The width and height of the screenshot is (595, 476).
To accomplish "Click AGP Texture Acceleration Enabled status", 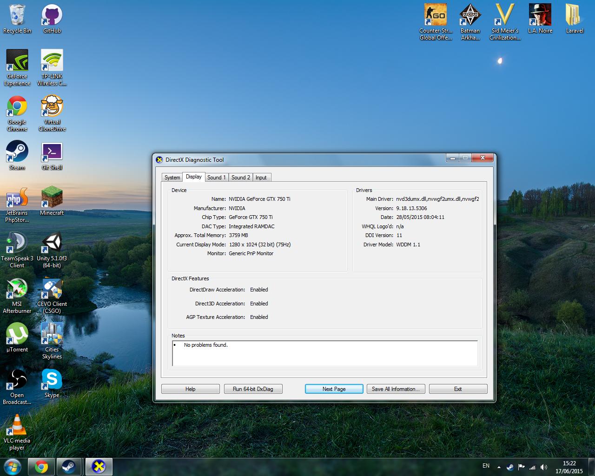I will pos(259,317).
